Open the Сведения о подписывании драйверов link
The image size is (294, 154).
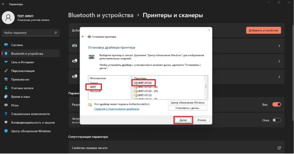pos(116,109)
